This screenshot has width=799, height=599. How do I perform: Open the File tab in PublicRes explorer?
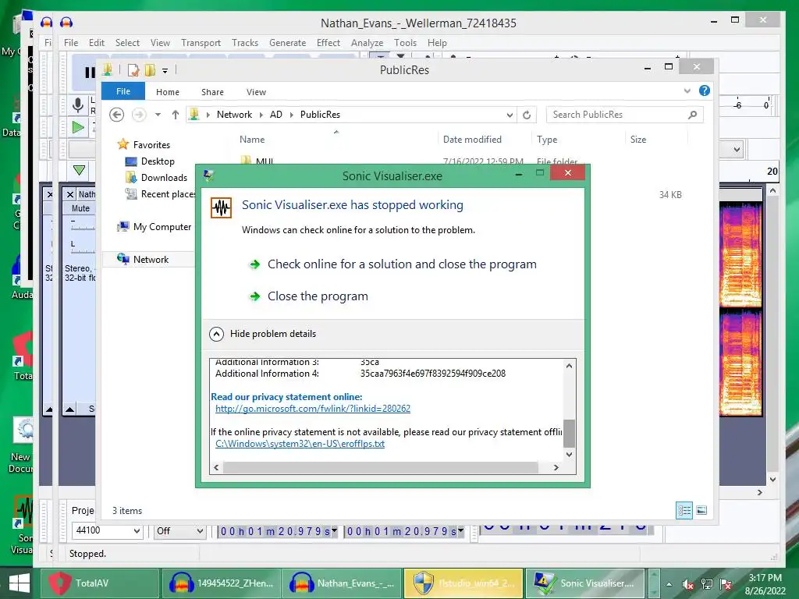[x=123, y=91]
